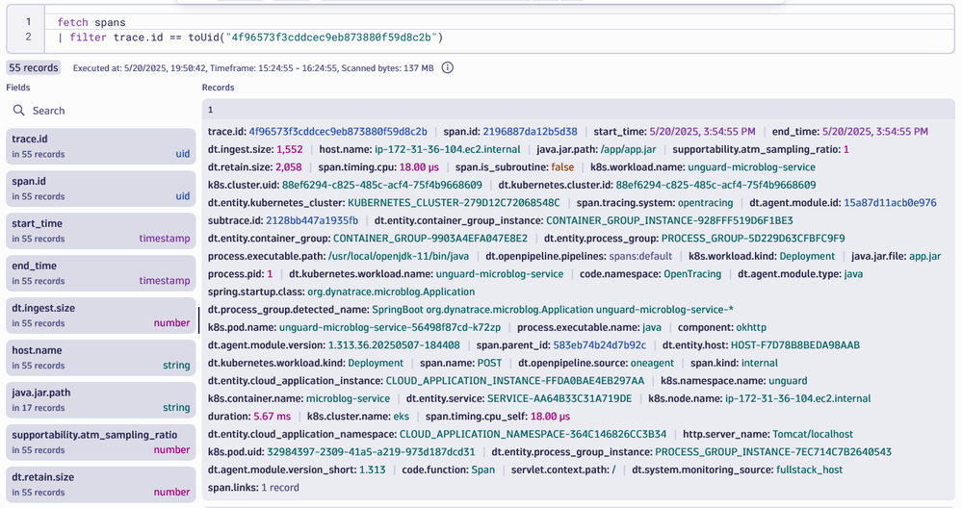Select the java.jar.path field
The height and width of the screenshot is (508, 962).
pos(100,400)
